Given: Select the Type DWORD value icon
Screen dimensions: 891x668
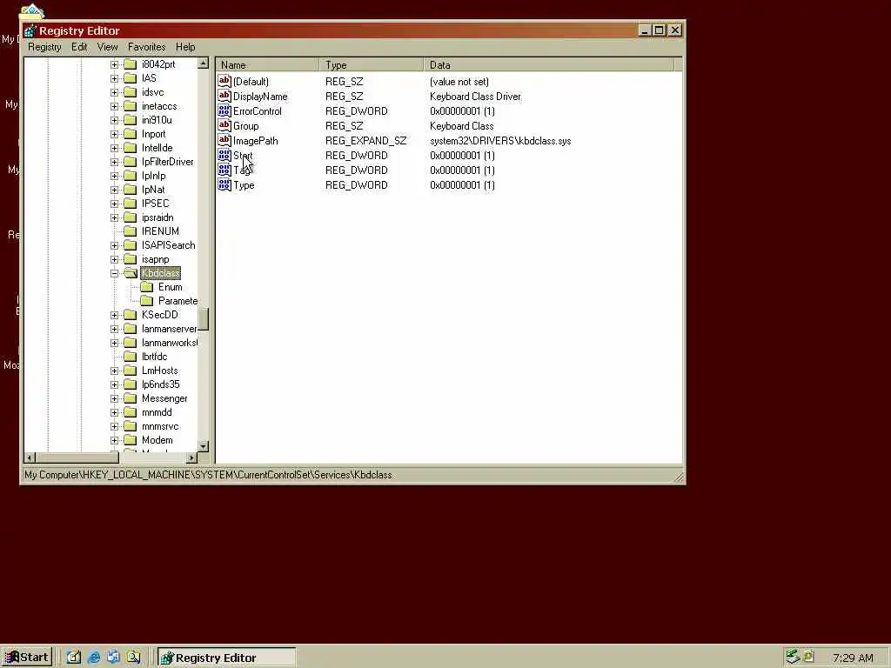Looking at the screenshot, I should click(x=224, y=184).
